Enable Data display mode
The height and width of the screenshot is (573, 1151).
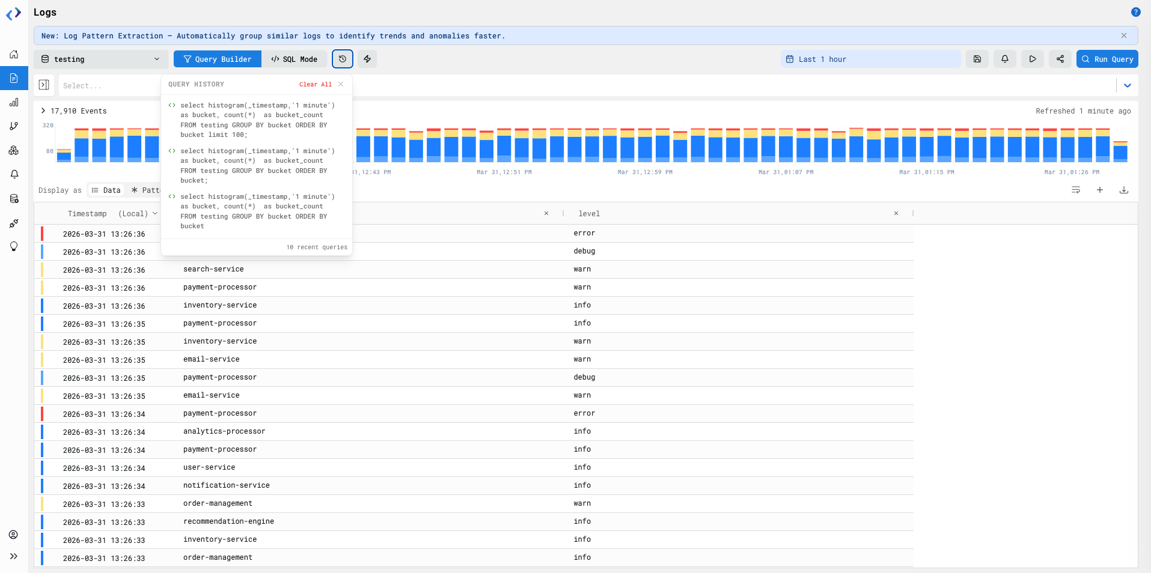[106, 190]
